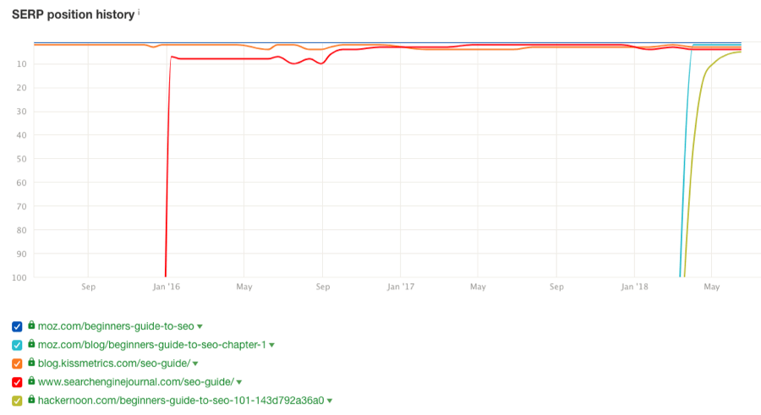Click the info icon next to SERP position history

point(139,12)
